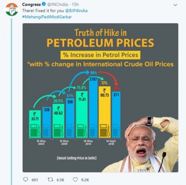Click the verified badge next to Congress
The height and width of the screenshot is (185, 186).
44,4
